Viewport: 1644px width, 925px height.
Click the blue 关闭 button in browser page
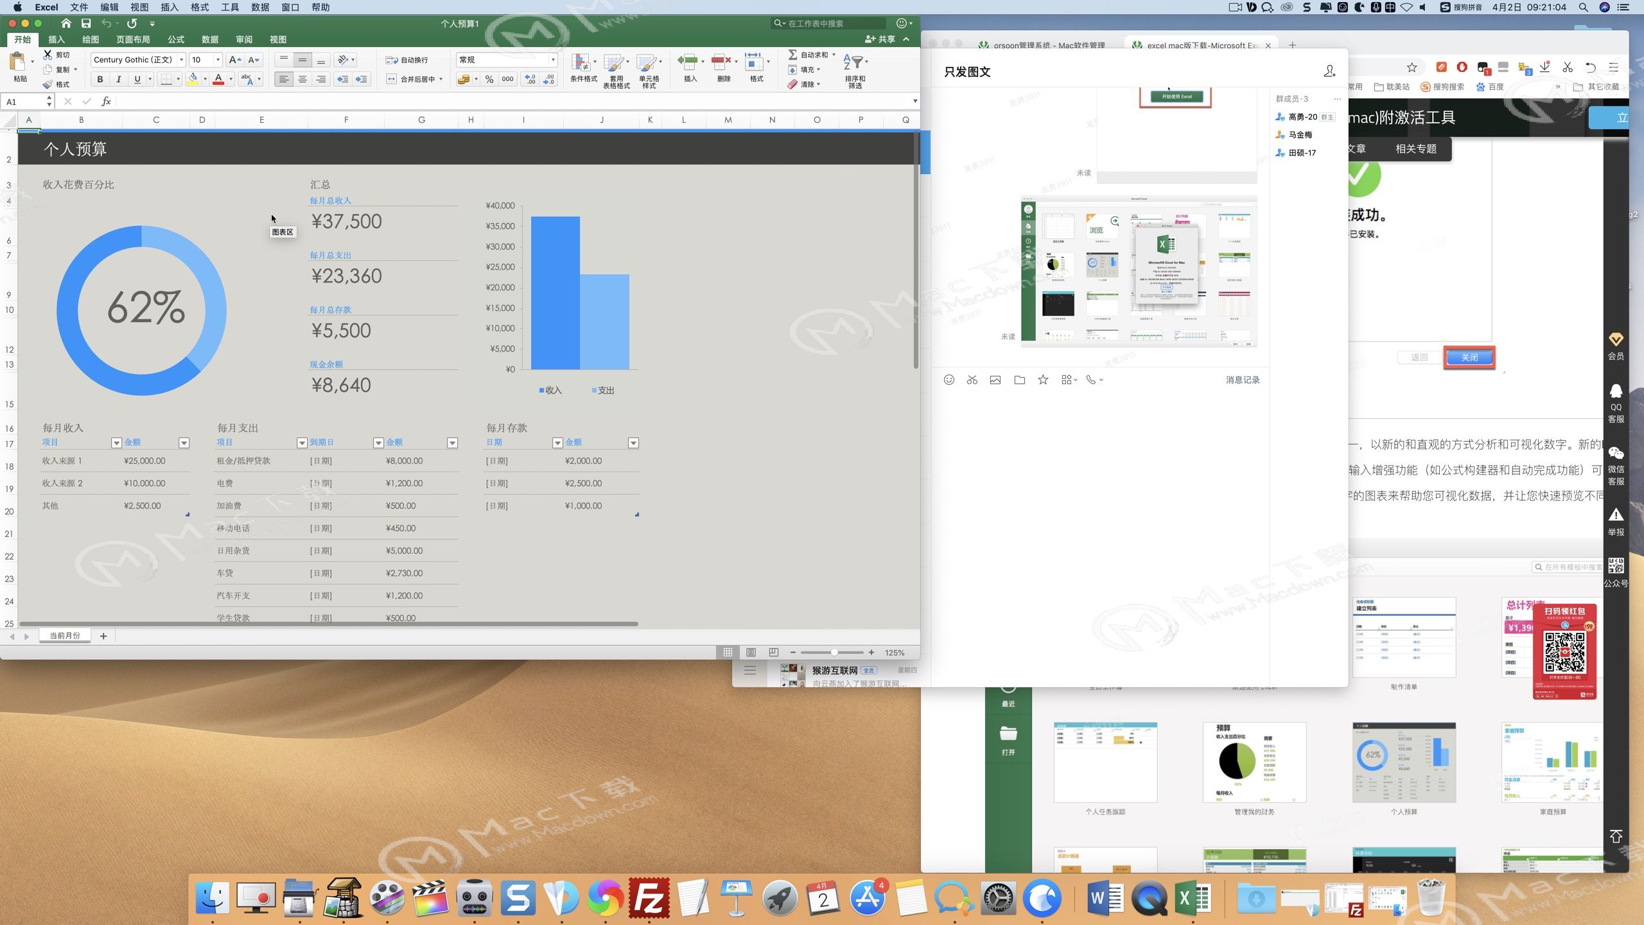1469,357
